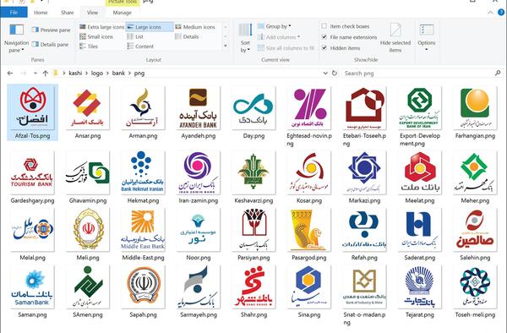Uncheck the Hidden items checkbox

pyautogui.click(x=324, y=48)
